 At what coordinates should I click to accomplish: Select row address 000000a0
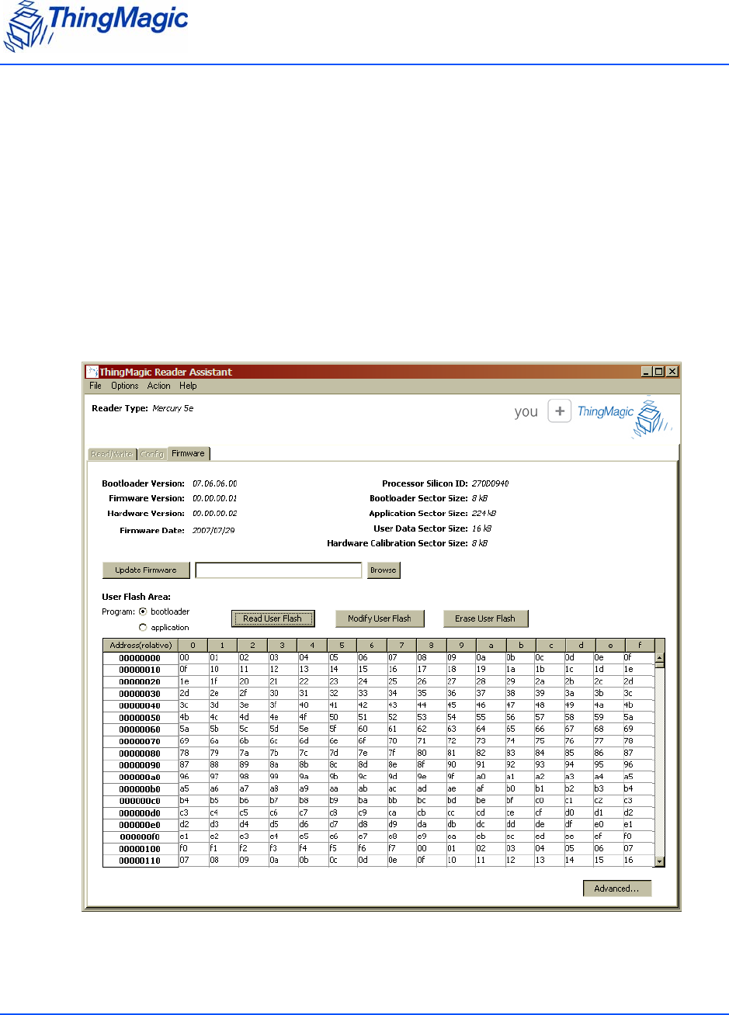coord(141,778)
